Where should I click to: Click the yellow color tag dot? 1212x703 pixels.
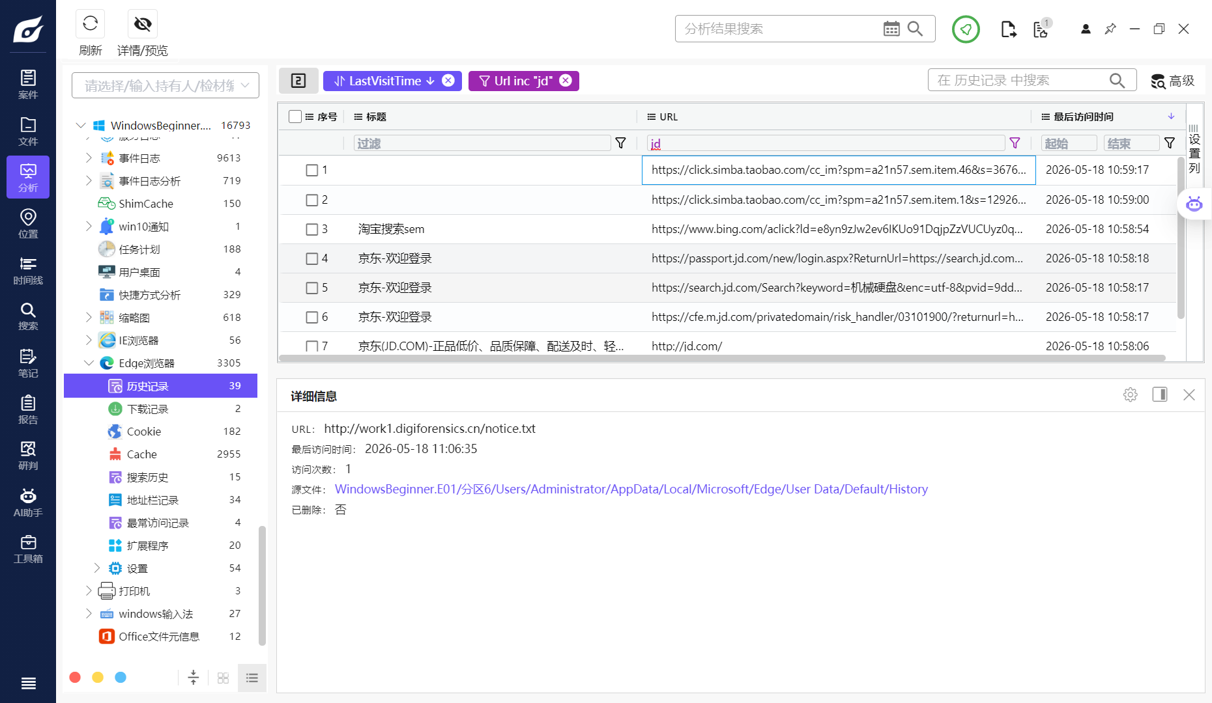click(98, 678)
